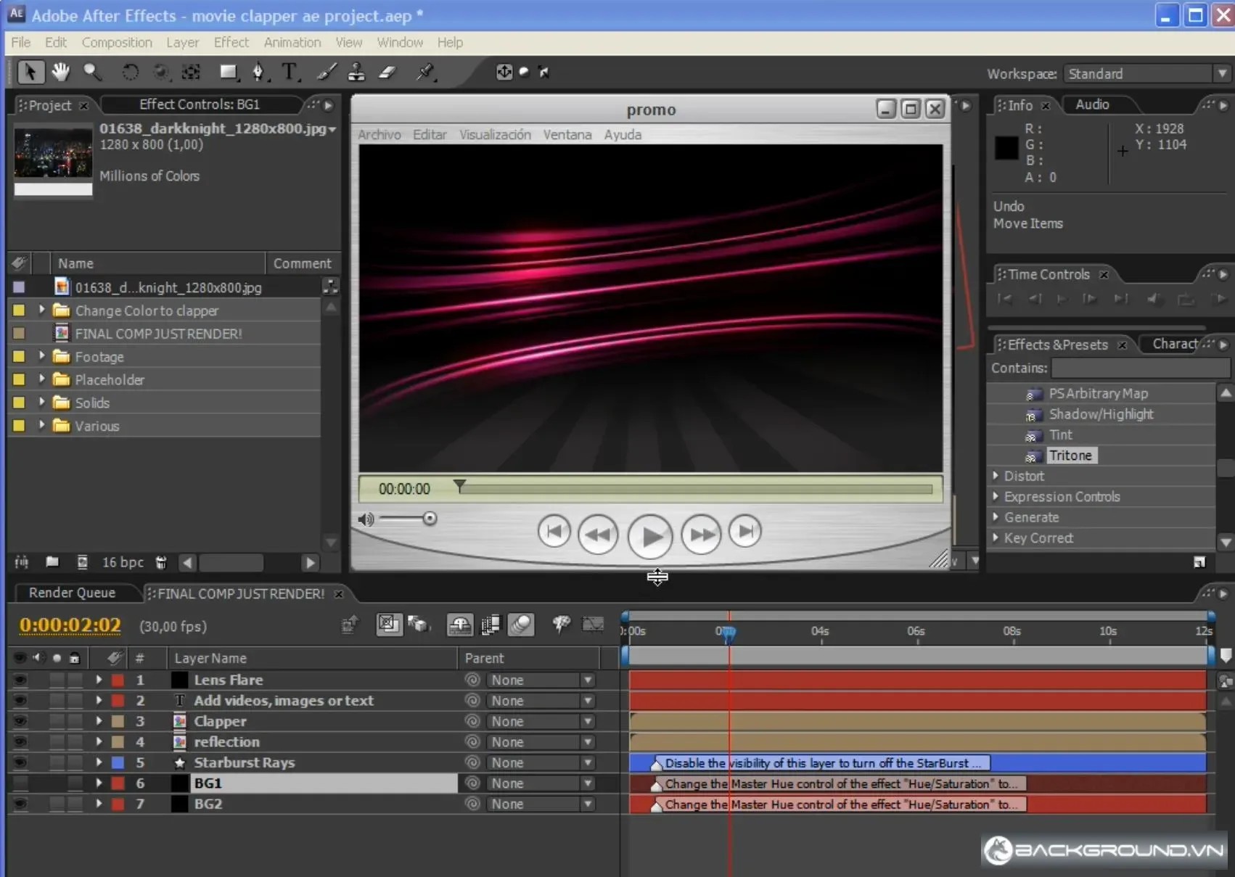The height and width of the screenshot is (877, 1235).
Task: Delete the selected project item with the trash icon
Action: [x=161, y=562]
